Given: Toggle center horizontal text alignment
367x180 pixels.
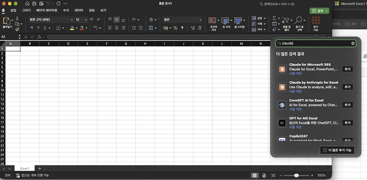Looking at the screenshot, I should [117, 28].
